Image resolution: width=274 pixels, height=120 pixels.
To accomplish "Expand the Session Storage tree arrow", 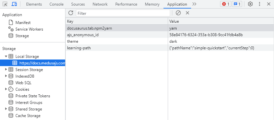I will tap(6, 69).
